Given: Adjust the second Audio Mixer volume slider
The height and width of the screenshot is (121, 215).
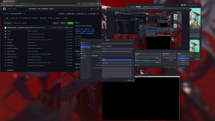Looking at the screenshot, I should point(146,62).
